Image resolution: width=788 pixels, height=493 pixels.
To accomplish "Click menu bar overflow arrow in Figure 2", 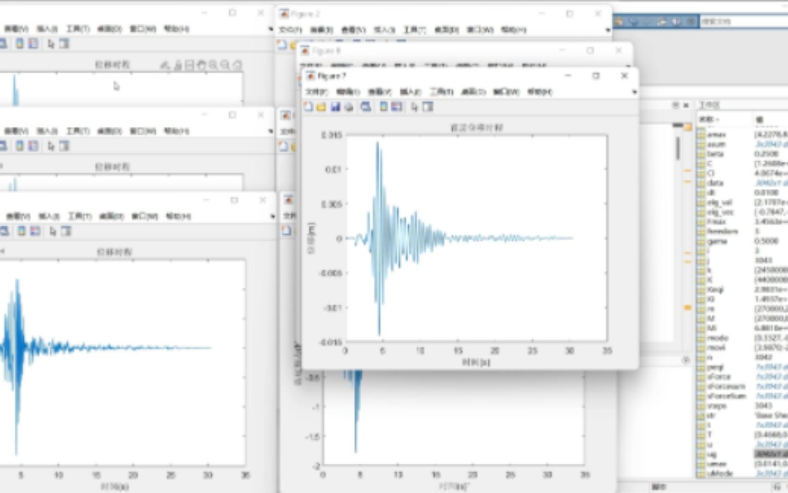I will (608, 30).
